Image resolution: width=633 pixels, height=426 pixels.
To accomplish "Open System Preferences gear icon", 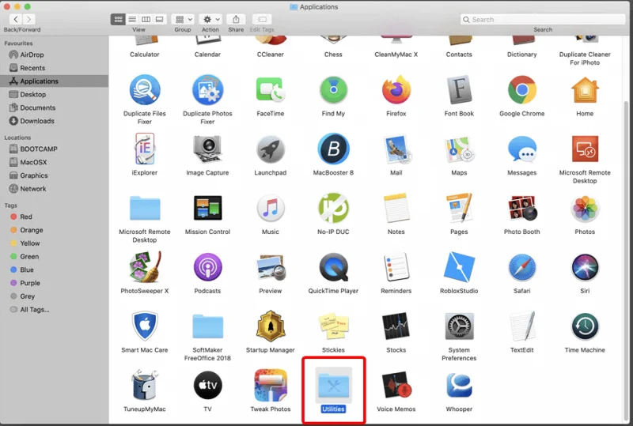I will tap(459, 326).
